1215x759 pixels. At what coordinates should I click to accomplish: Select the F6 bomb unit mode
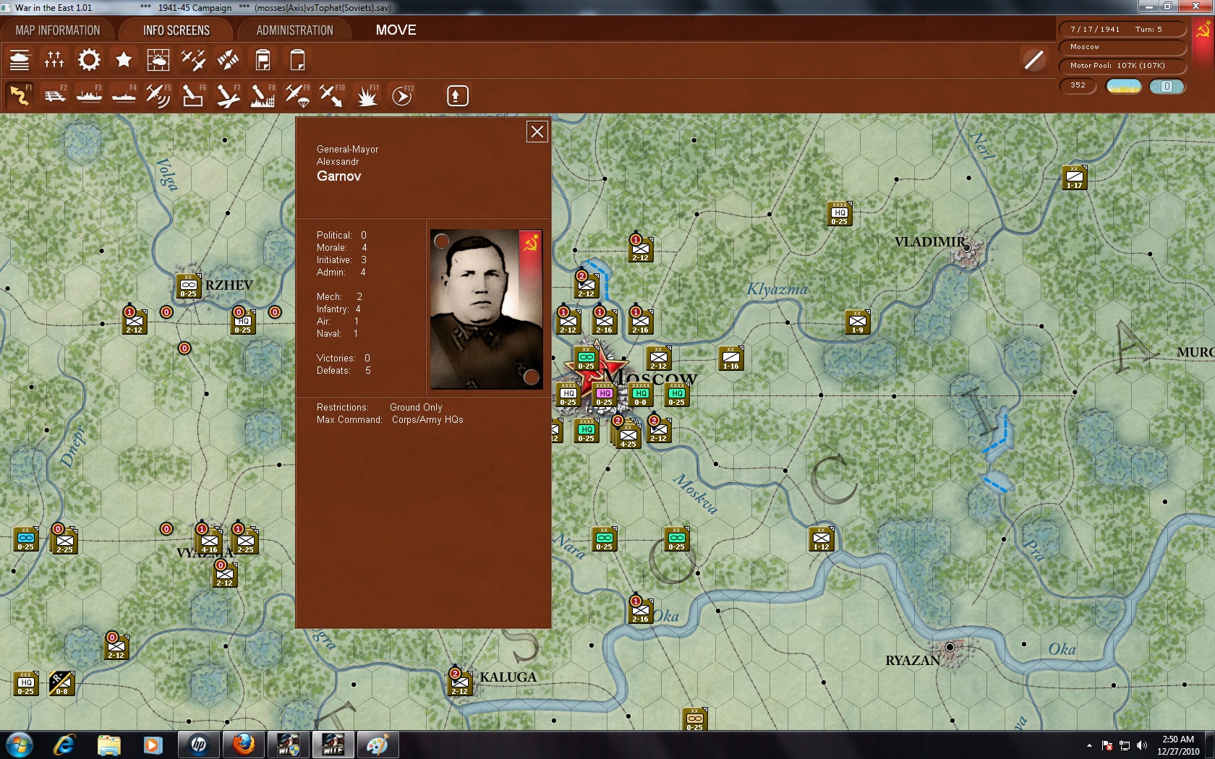click(x=193, y=95)
